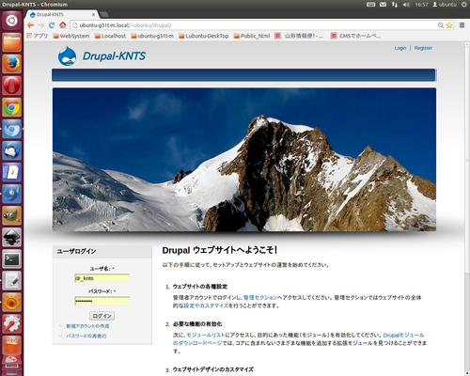
Task: Click the mountain banner image
Action: point(244,160)
